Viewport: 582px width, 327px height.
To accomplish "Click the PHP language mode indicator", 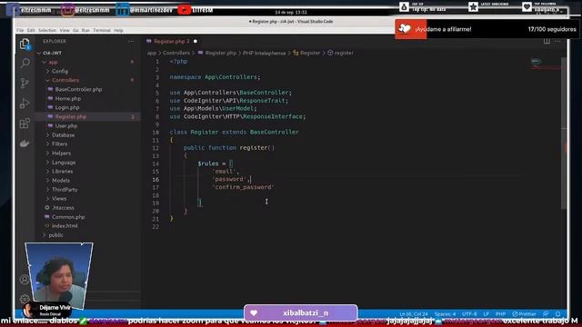I will (500, 314).
